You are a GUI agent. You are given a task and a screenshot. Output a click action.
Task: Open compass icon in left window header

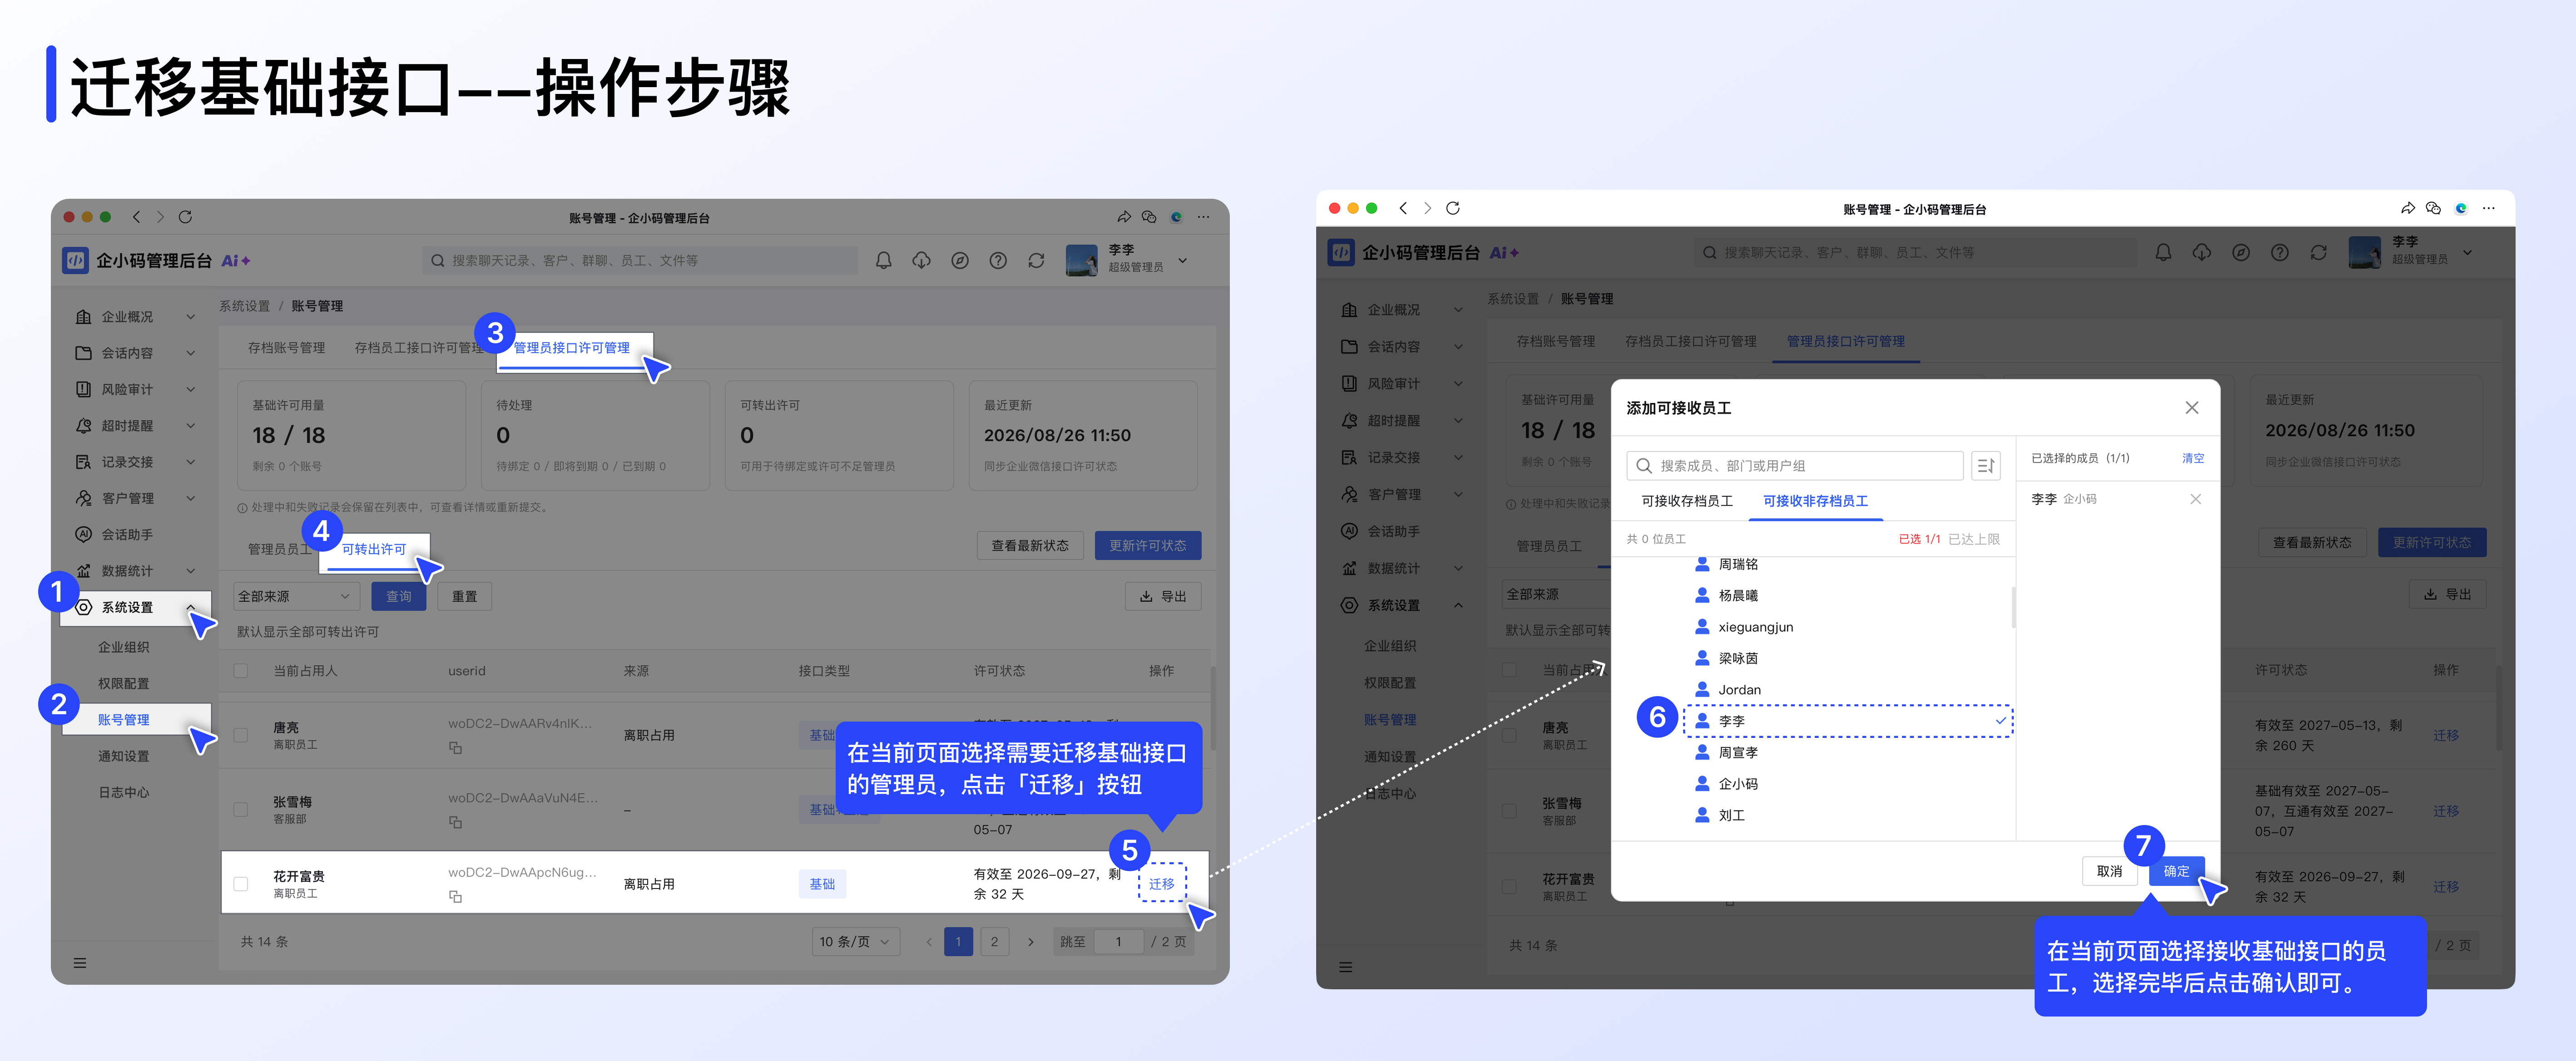tap(960, 261)
